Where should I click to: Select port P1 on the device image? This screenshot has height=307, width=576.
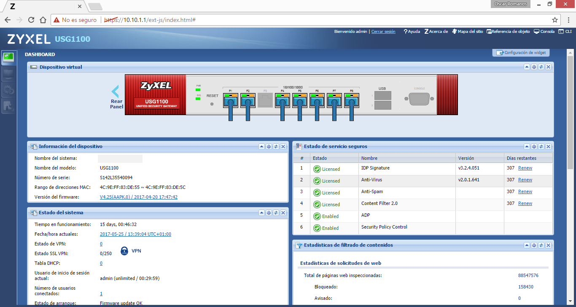pyautogui.click(x=231, y=100)
